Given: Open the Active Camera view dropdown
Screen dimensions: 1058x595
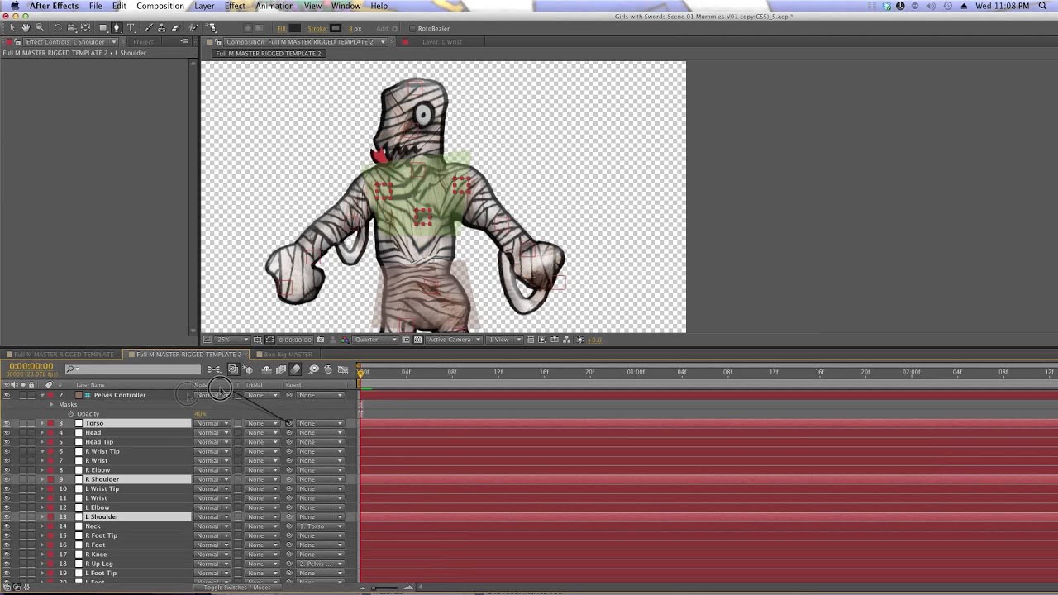Looking at the screenshot, I should click(x=453, y=340).
